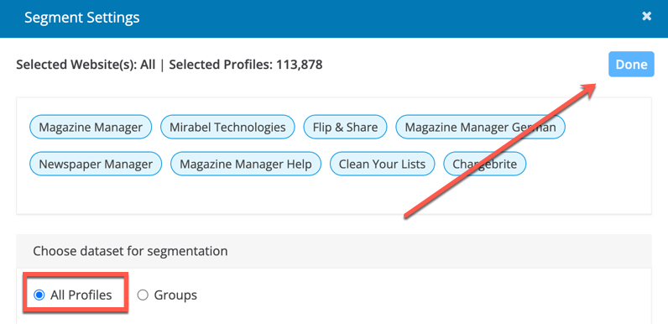Click the Done button

tap(631, 65)
